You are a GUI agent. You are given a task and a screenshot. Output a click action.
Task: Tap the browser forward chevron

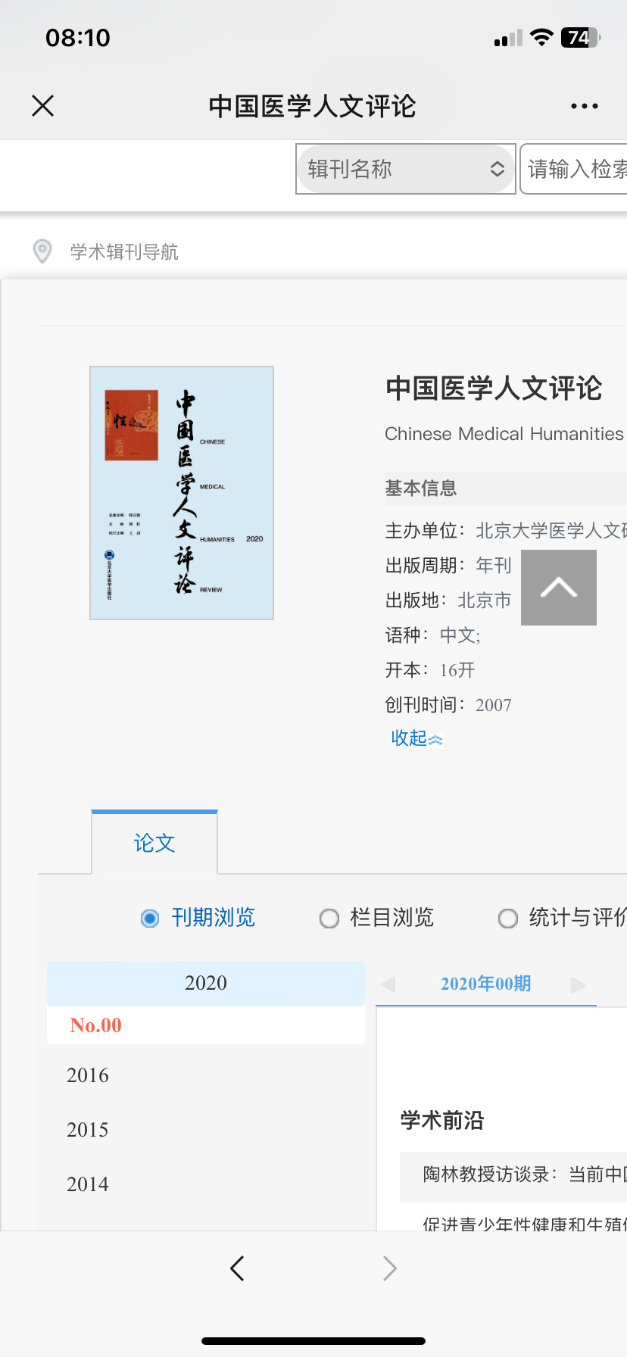(x=390, y=1268)
